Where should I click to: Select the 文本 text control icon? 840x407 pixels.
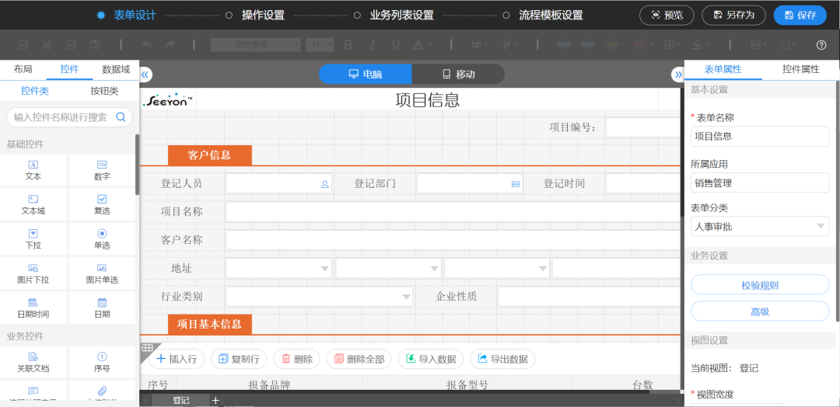click(33, 165)
